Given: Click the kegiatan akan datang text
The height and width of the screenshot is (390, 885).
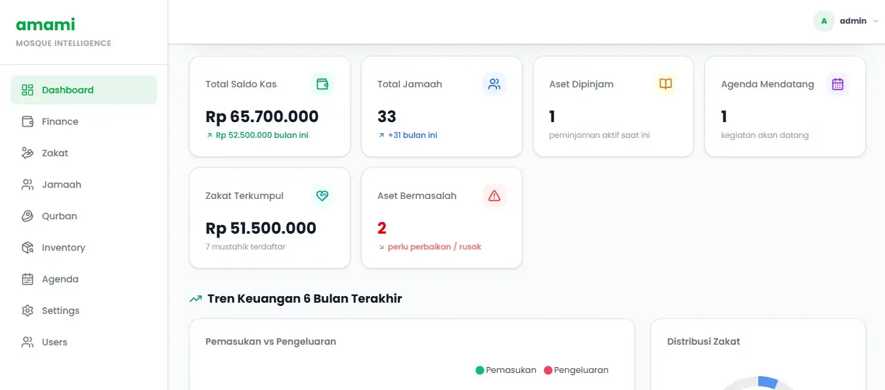Looking at the screenshot, I should (x=765, y=135).
